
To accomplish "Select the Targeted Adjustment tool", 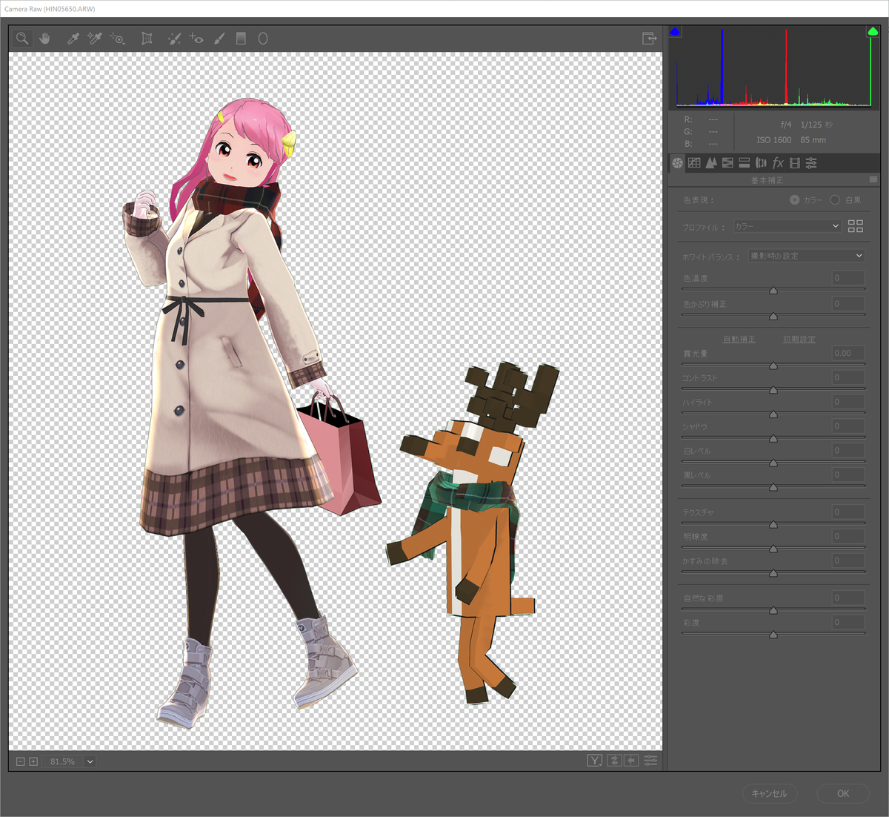I will click(x=117, y=39).
